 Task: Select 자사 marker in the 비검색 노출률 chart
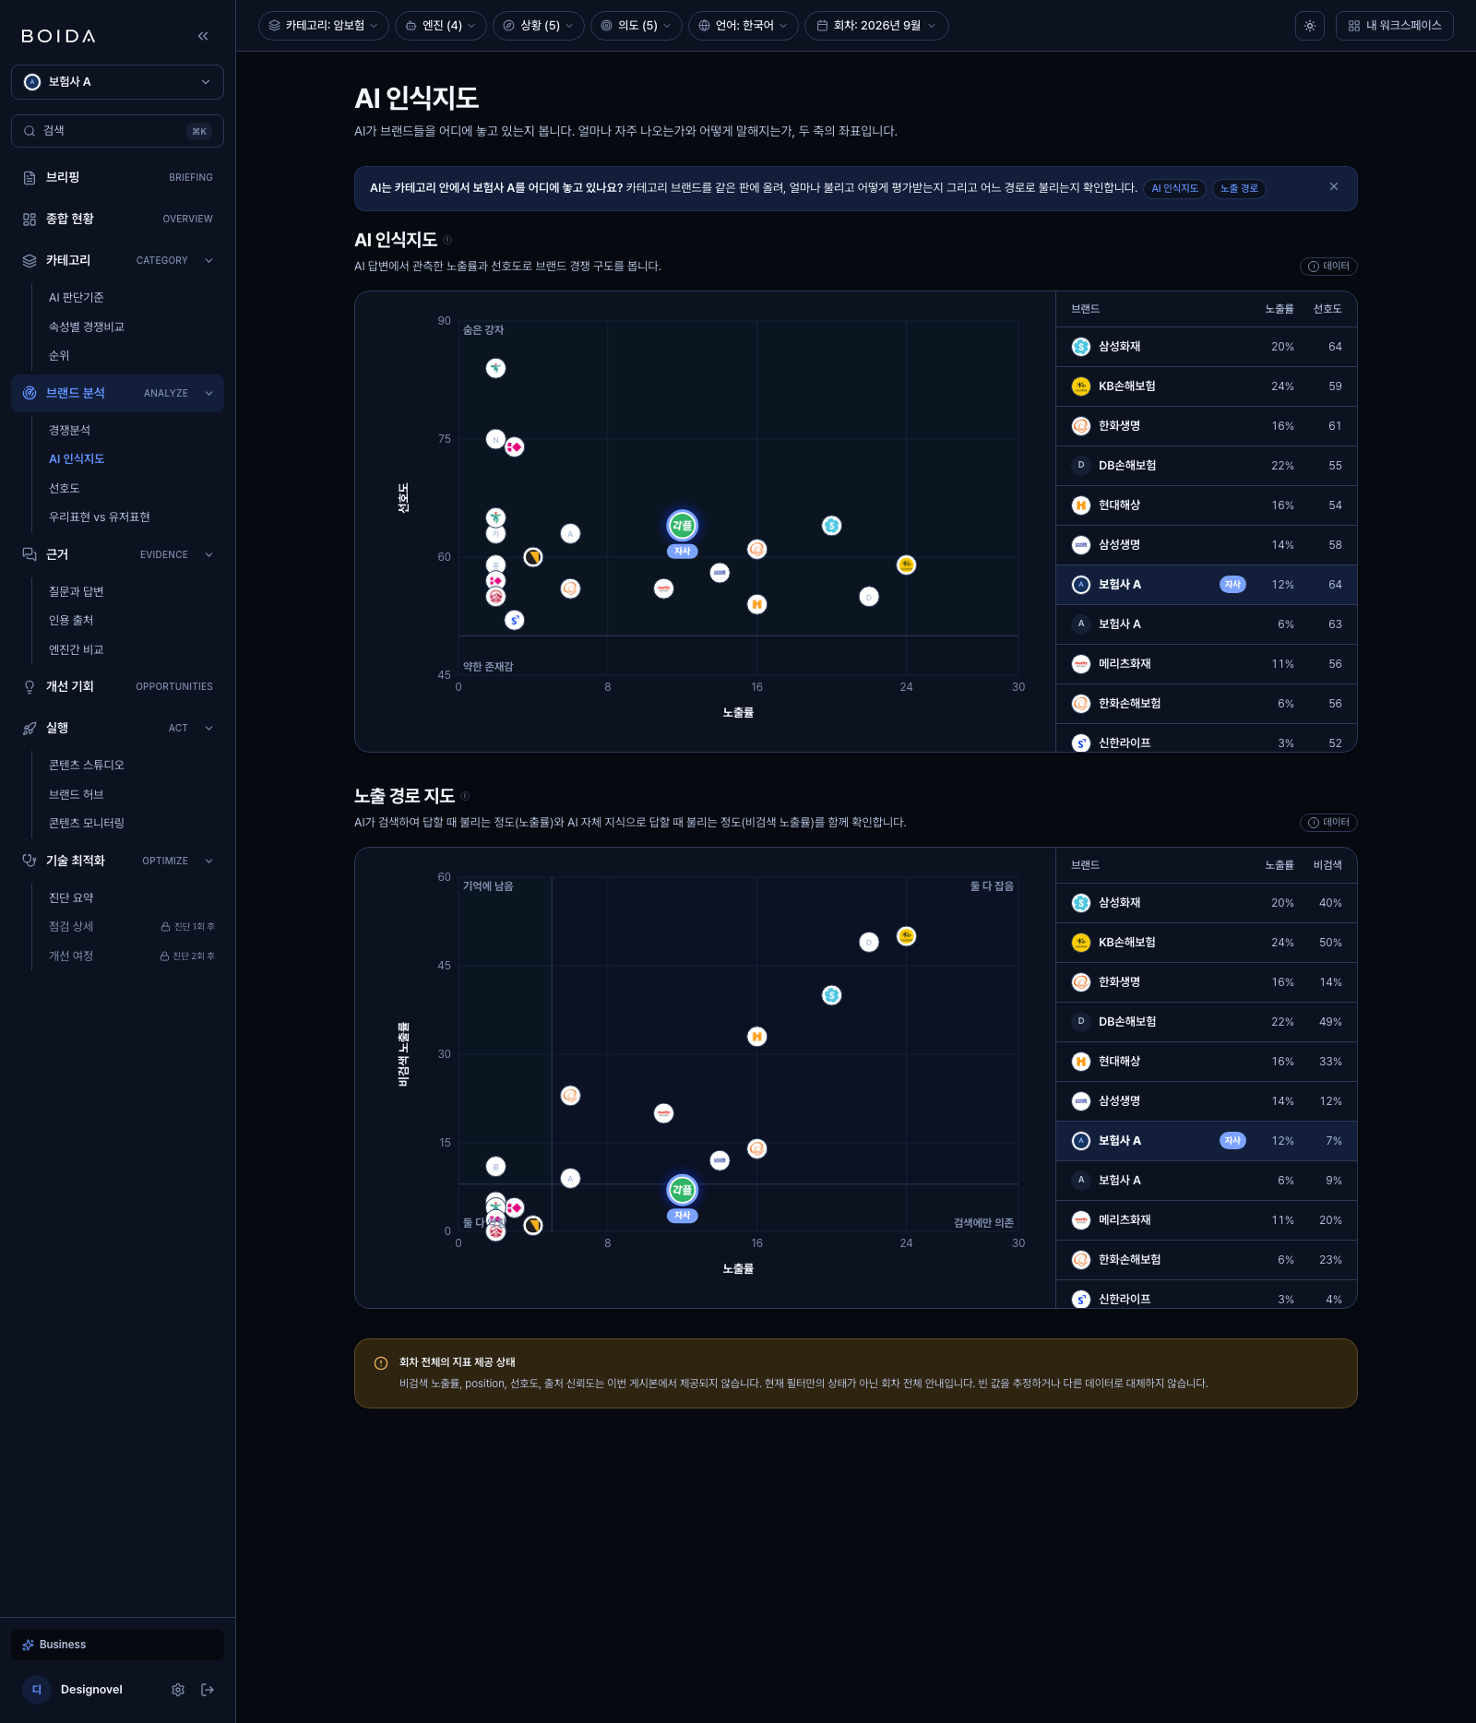click(682, 1190)
